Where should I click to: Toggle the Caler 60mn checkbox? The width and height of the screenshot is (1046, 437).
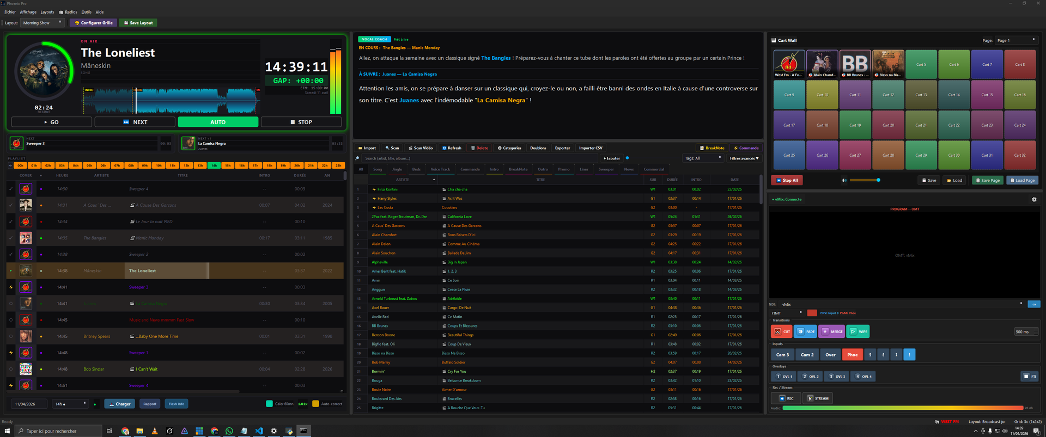269,404
